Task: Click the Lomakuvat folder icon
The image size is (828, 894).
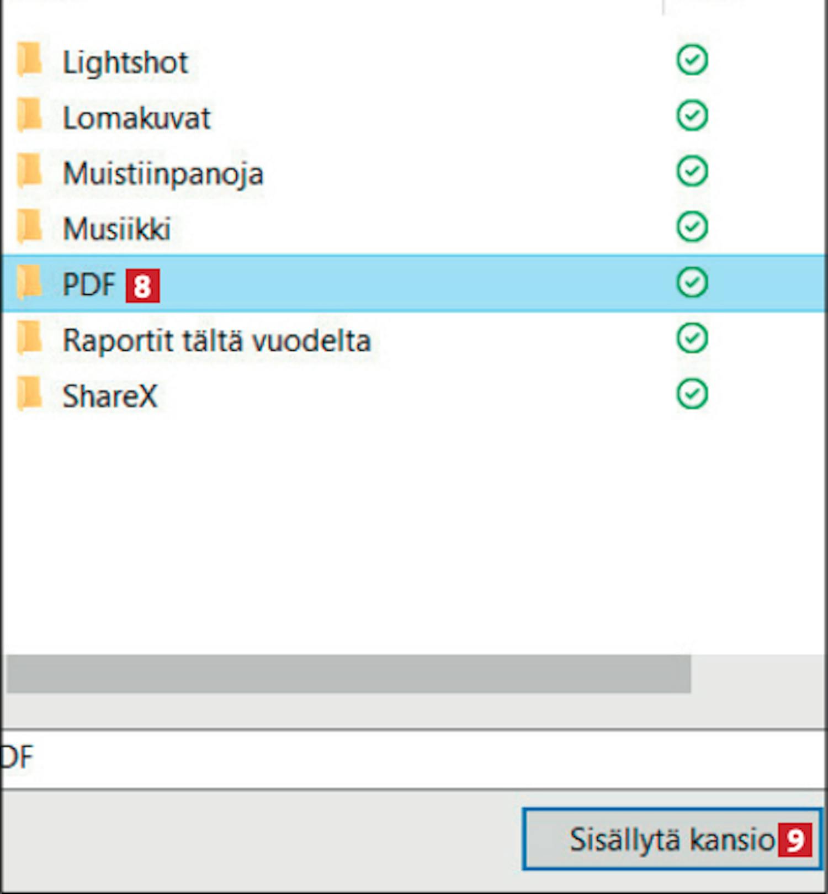Action: point(29,115)
